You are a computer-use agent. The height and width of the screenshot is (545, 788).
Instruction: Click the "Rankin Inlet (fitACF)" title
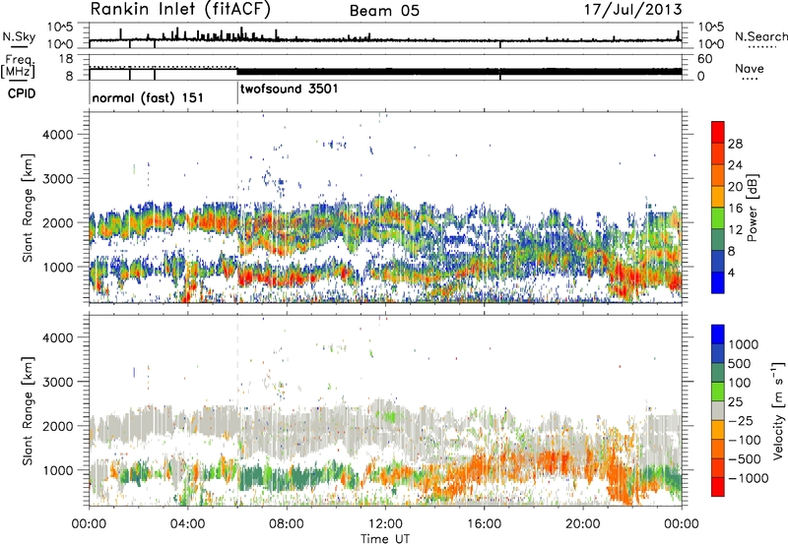pyautogui.click(x=180, y=9)
